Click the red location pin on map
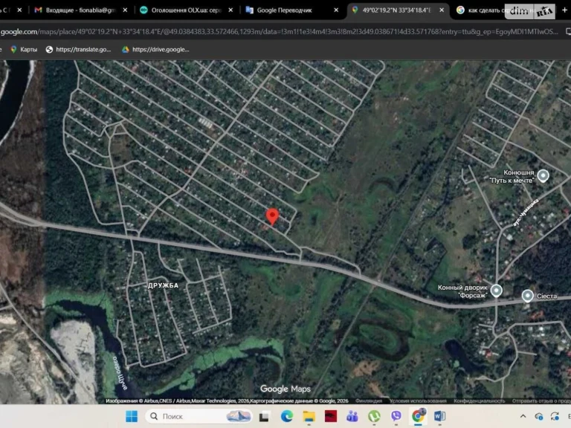This screenshot has height=428, width=571. click(272, 216)
